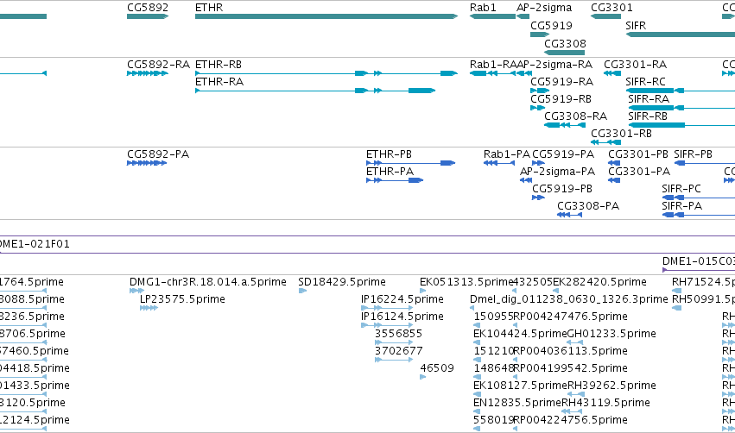
Task: Click the EK282420.5prime EST label
Action: [599, 282]
